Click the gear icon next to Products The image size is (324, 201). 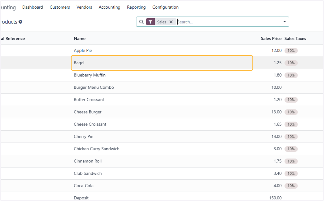(x=20, y=22)
